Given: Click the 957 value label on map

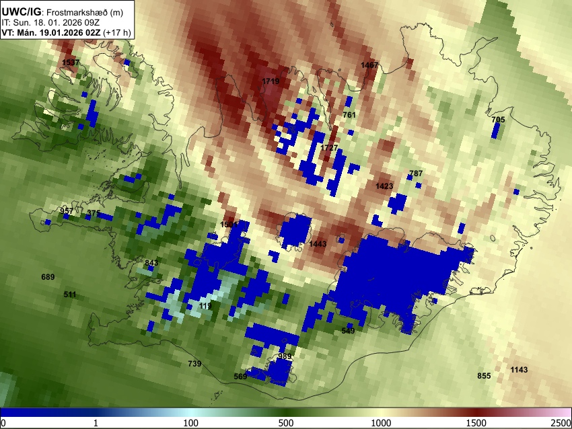Looking at the screenshot, I should (67, 211).
